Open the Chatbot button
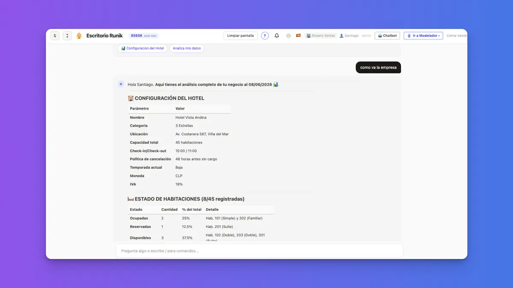This screenshot has height=288, width=513. click(387, 36)
